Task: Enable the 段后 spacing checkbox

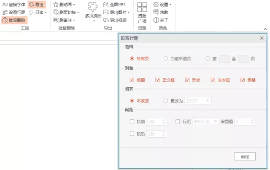Action: 132,133
